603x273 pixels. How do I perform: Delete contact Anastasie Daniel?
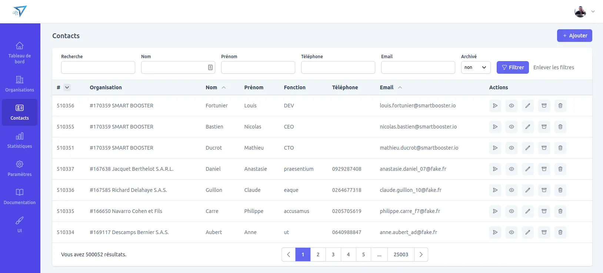560,169
